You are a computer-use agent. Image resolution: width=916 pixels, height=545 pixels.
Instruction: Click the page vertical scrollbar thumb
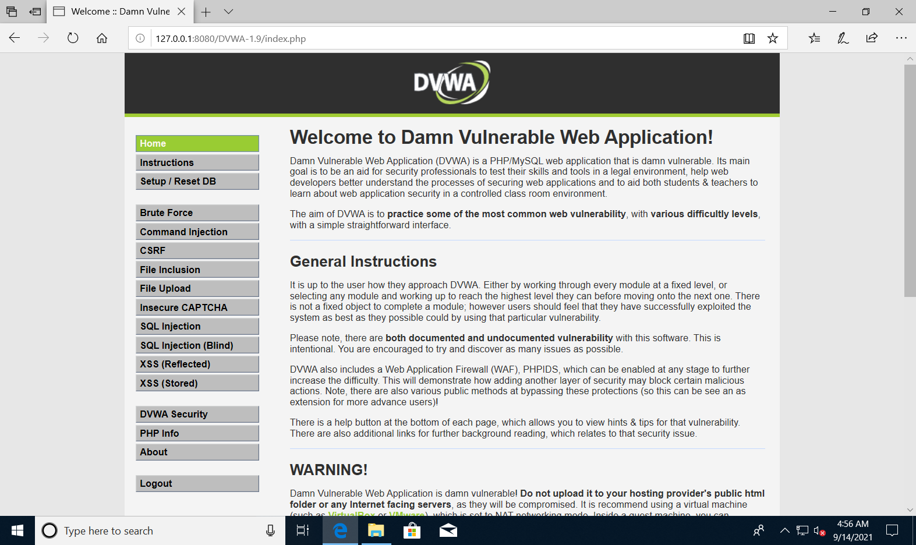coord(910,181)
